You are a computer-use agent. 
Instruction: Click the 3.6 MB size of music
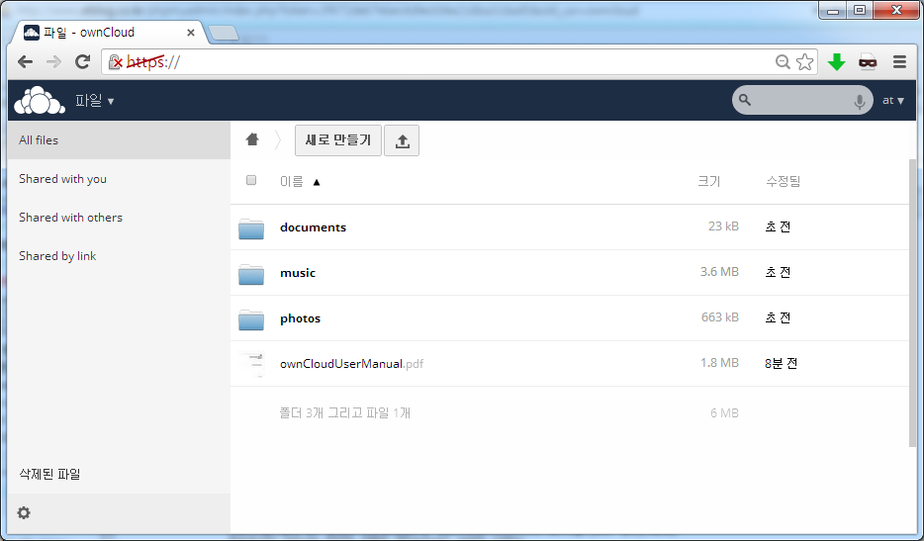click(719, 272)
